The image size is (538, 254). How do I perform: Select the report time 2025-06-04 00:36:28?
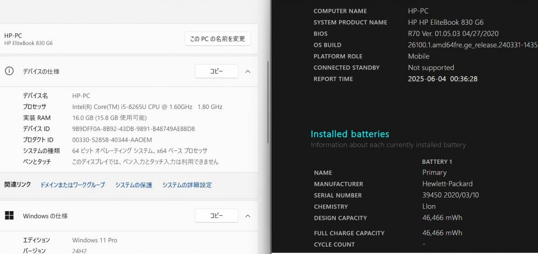coord(443,79)
